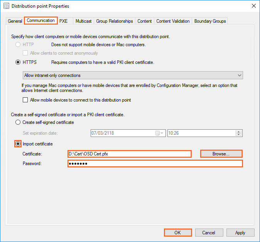
Task: Open the PXE tab
Action: point(63,21)
